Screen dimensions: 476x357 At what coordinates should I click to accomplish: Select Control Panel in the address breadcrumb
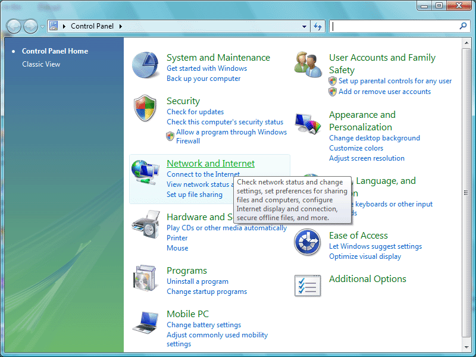pos(92,26)
